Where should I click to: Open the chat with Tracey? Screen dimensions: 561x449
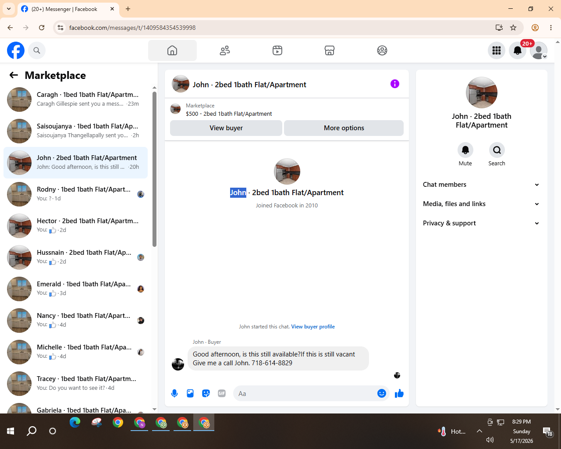point(75,384)
